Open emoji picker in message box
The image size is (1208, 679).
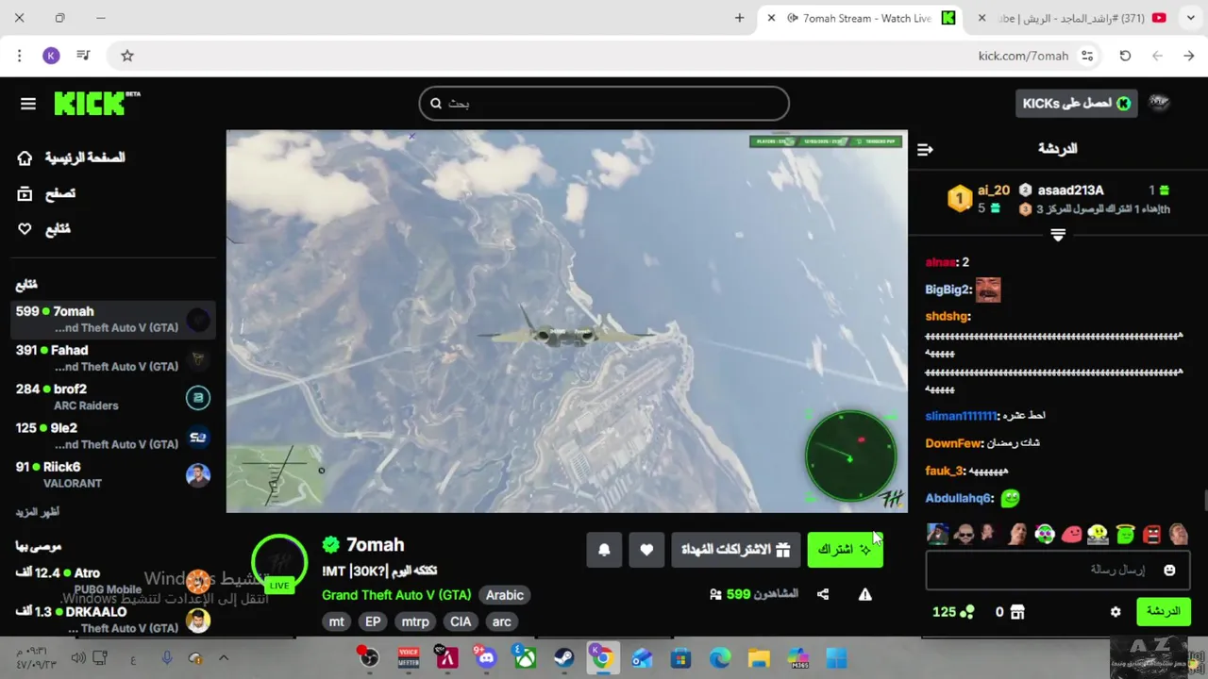point(1169,571)
